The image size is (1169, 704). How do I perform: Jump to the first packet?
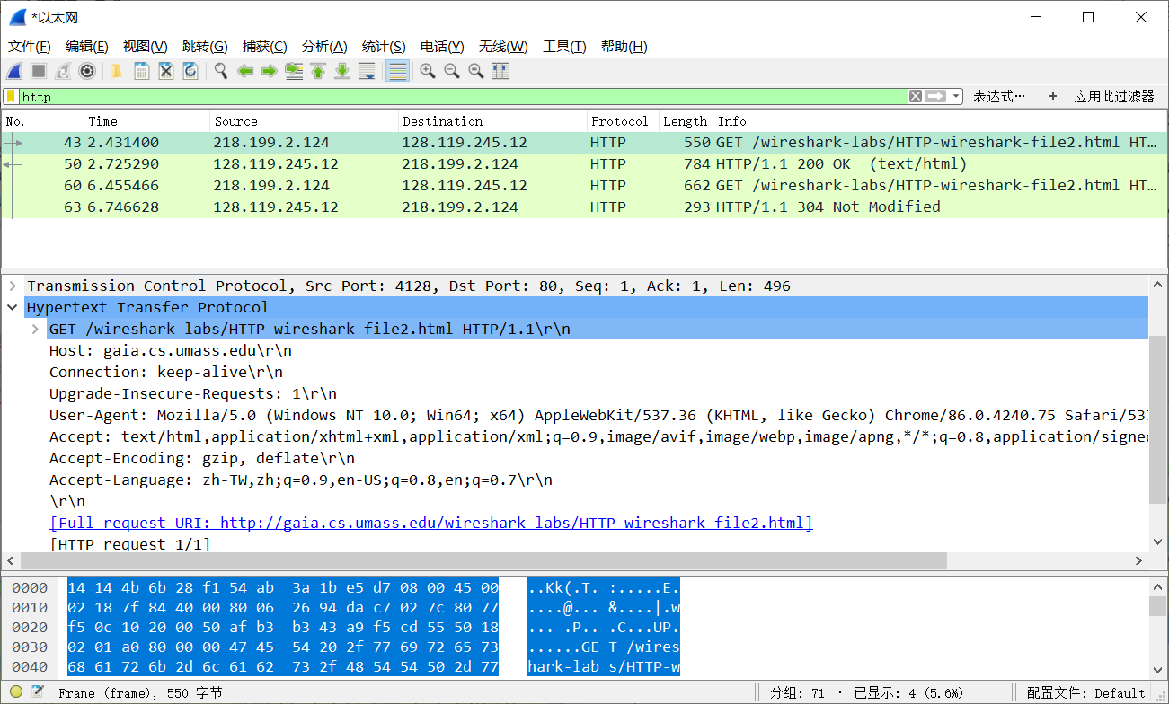(x=317, y=71)
